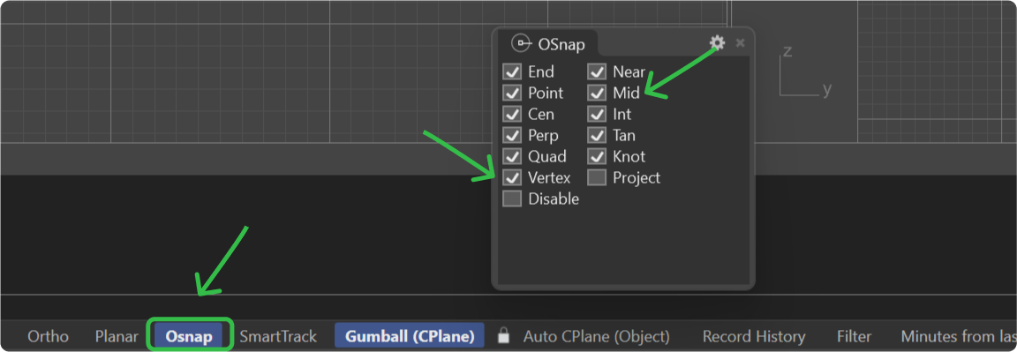The image size is (1017, 352).
Task: Uncheck the End object snap
Action: 512,71
